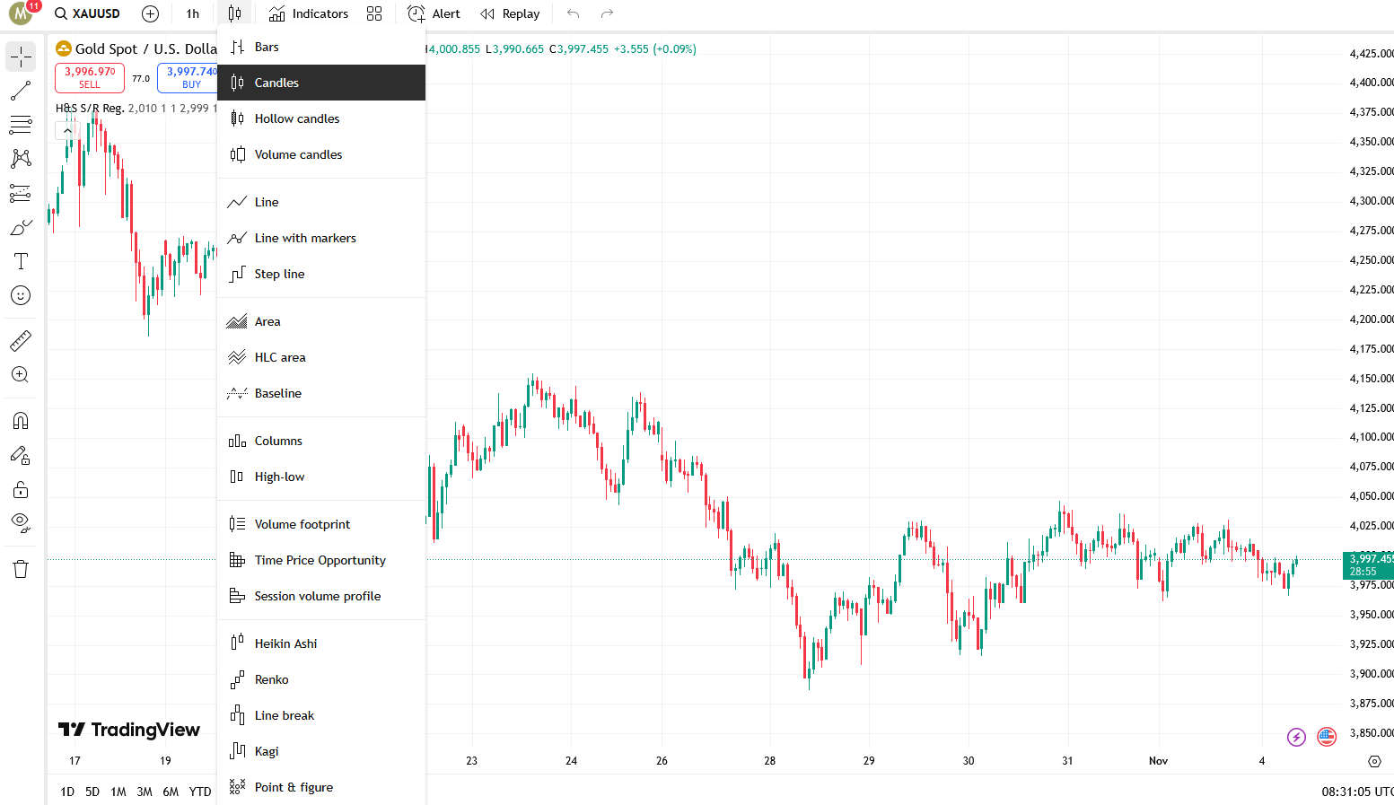
Task: Click the XAUUSD symbol search field
Action: click(x=88, y=13)
